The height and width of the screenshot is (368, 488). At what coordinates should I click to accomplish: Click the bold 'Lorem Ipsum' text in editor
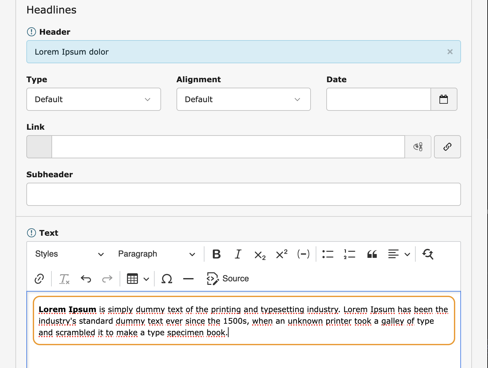68,310
